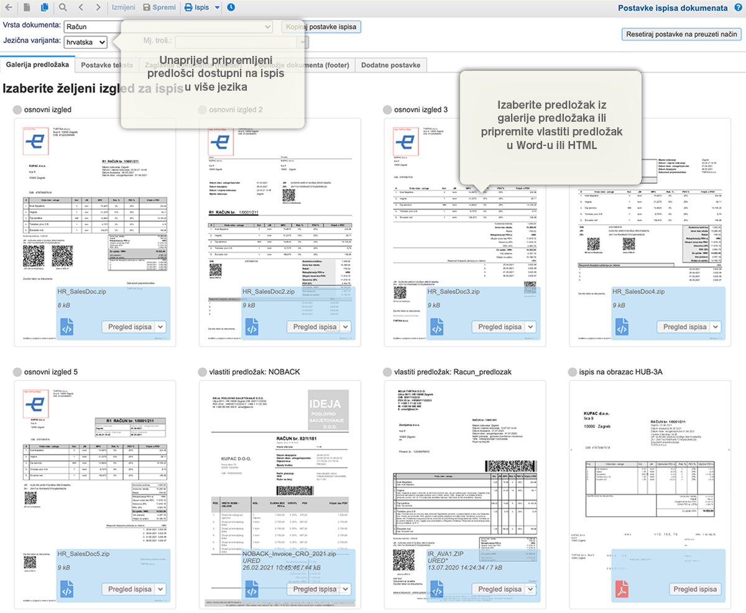Select the 'osnovni izgled 3' radio button
Image resolution: width=746 pixels, height=613 pixels.
[387, 110]
